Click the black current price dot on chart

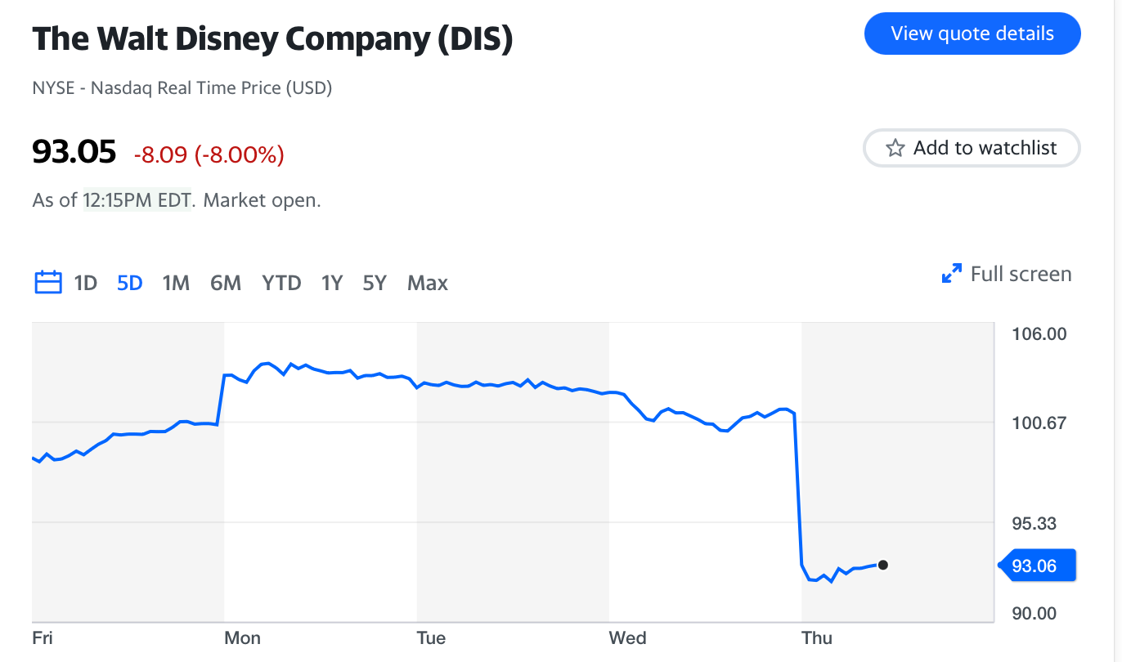pyautogui.click(x=883, y=565)
